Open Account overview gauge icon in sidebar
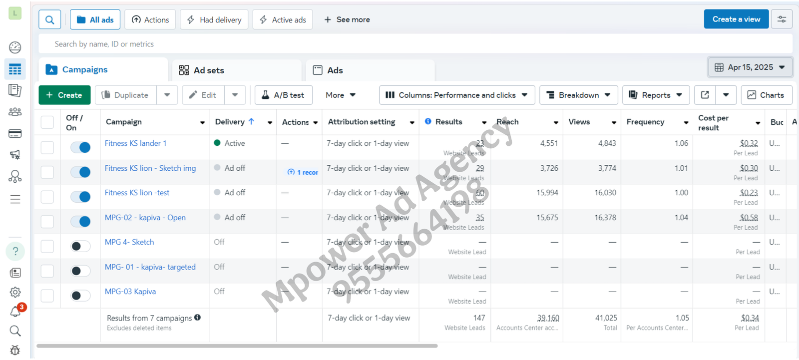The width and height of the screenshot is (799, 360). click(x=15, y=47)
